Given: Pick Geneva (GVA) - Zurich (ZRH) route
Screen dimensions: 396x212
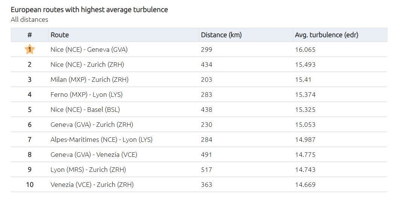Looking at the screenshot, I should point(92,125).
